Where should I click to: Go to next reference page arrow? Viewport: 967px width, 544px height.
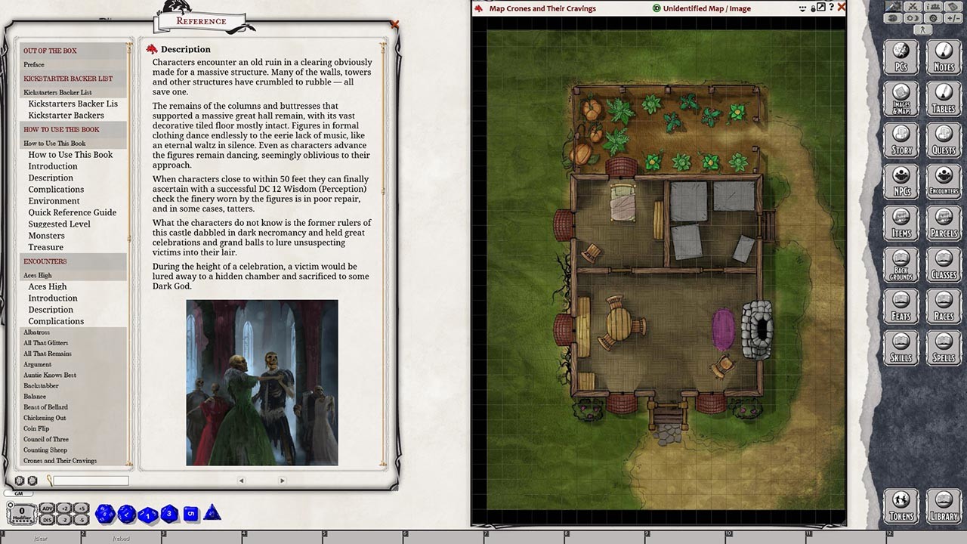click(x=282, y=481)
